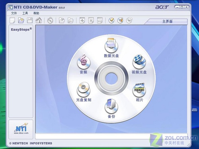Open a project with the folder icon
Screen dimensions: 199x149
coord(21,21)
